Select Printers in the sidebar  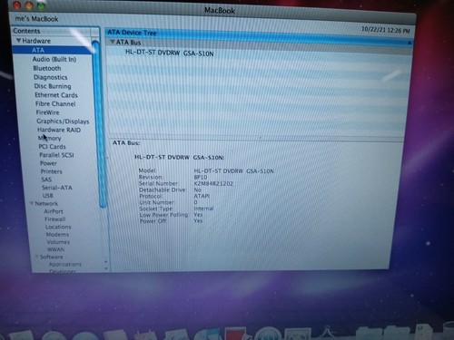pyautogui.click(x=52, y=171)
